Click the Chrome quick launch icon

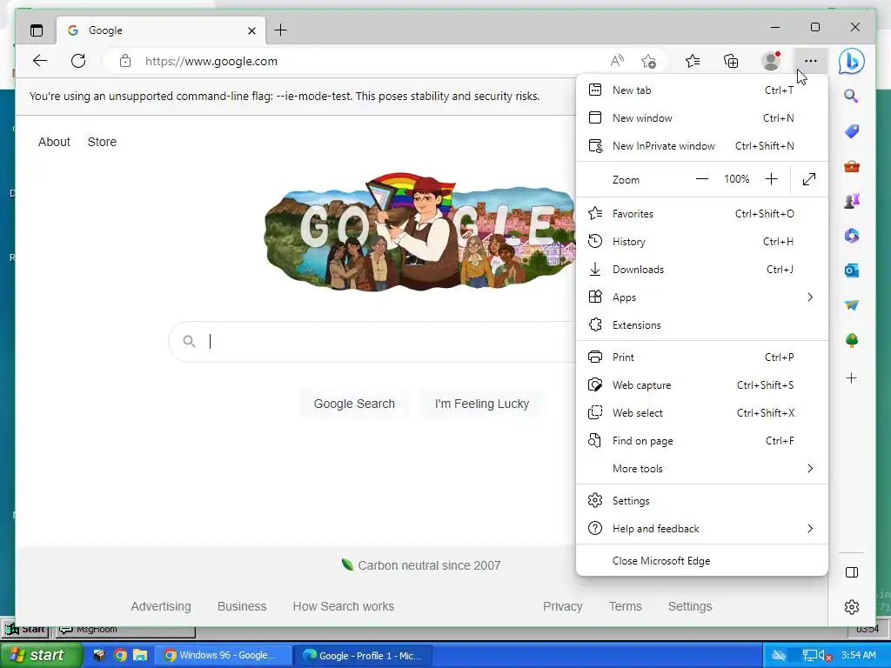click(120, 655)
